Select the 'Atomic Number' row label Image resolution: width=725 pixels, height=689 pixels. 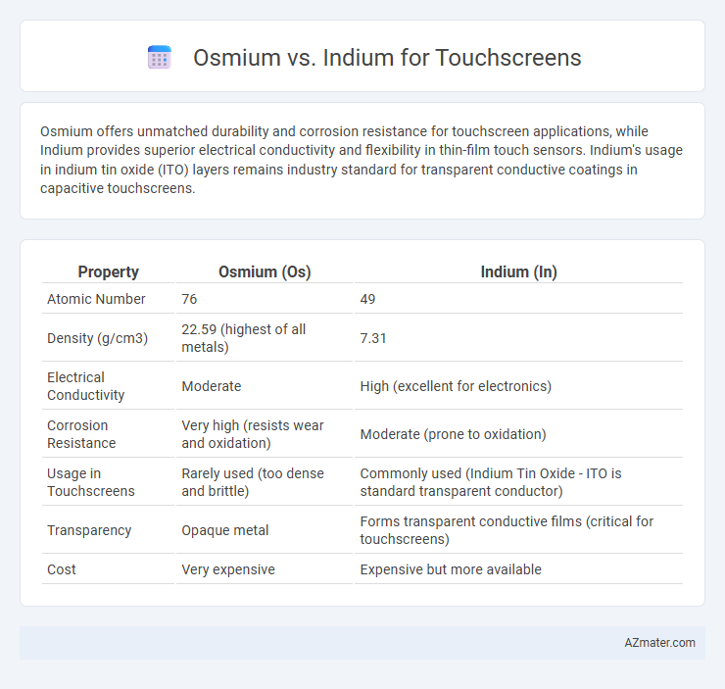[96, 299]
